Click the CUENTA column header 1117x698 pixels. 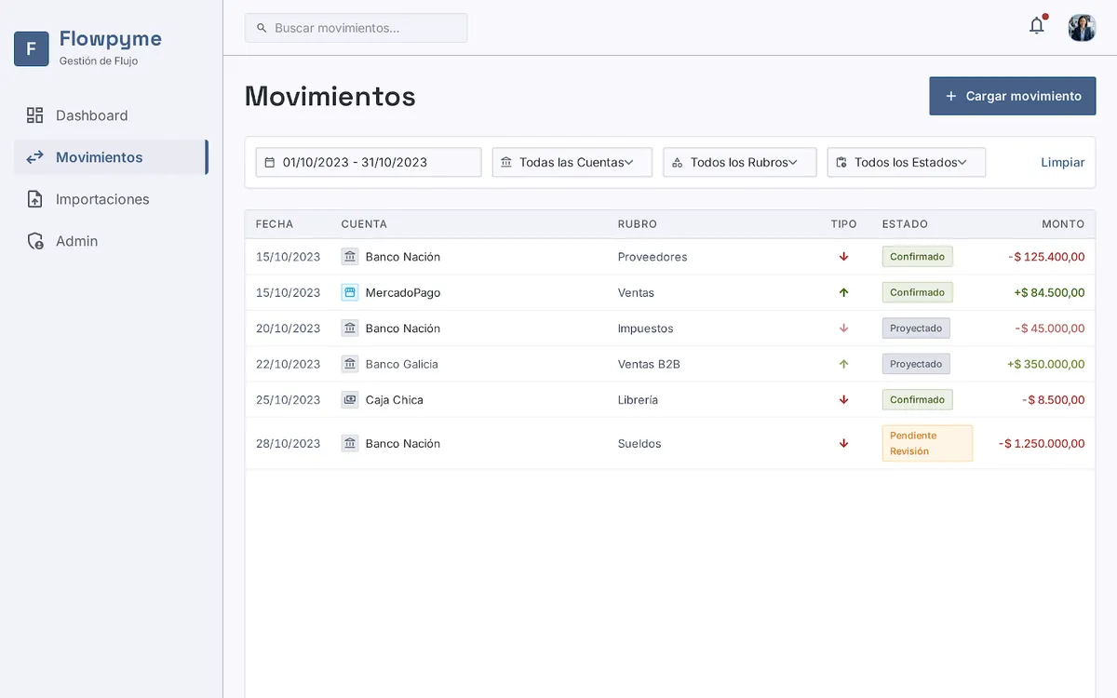364,224
